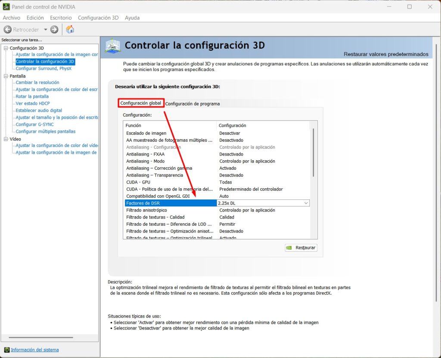Open the back history dropdown arrow
441x358 pixels.
[x=46, y=29]
